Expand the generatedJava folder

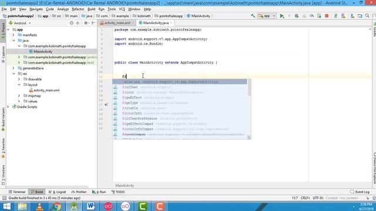click(14, 68)
